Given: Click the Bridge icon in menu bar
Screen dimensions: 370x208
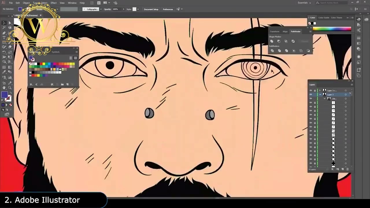Looking at the screenshot, I should click(x=92, y=3).
